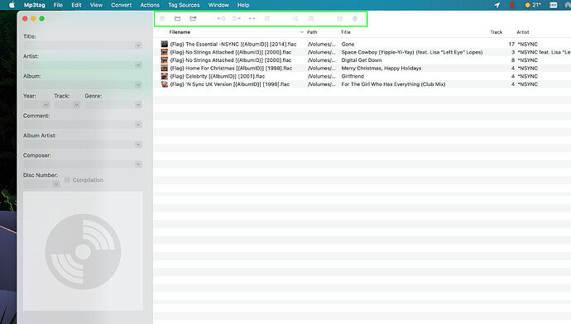This screenshot has width=571, height=324.
Task: Open the Help menu
Action: pyautogui.click(x=243, y=5)
